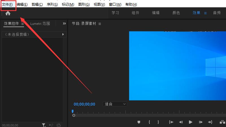
Task: Switch to the 颜色 workspace
Action: pos(176,13)
